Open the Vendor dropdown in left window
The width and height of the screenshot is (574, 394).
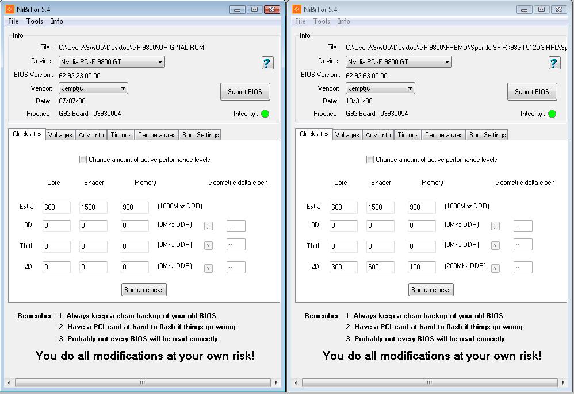pyautogui.click(x=93, y=88)
